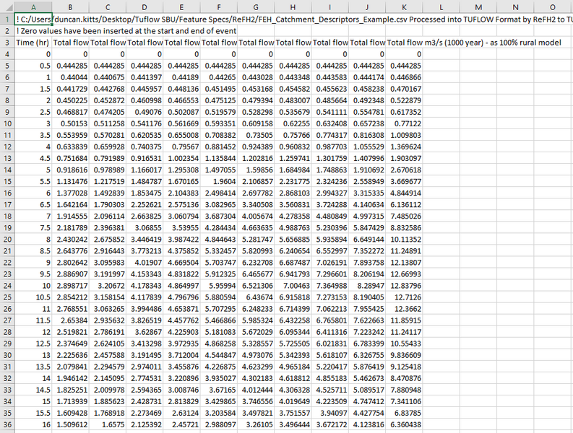This screenshot has height=433, width=573.
Task: Select cell with value 7.00463
Action: [x=293, y=287]
